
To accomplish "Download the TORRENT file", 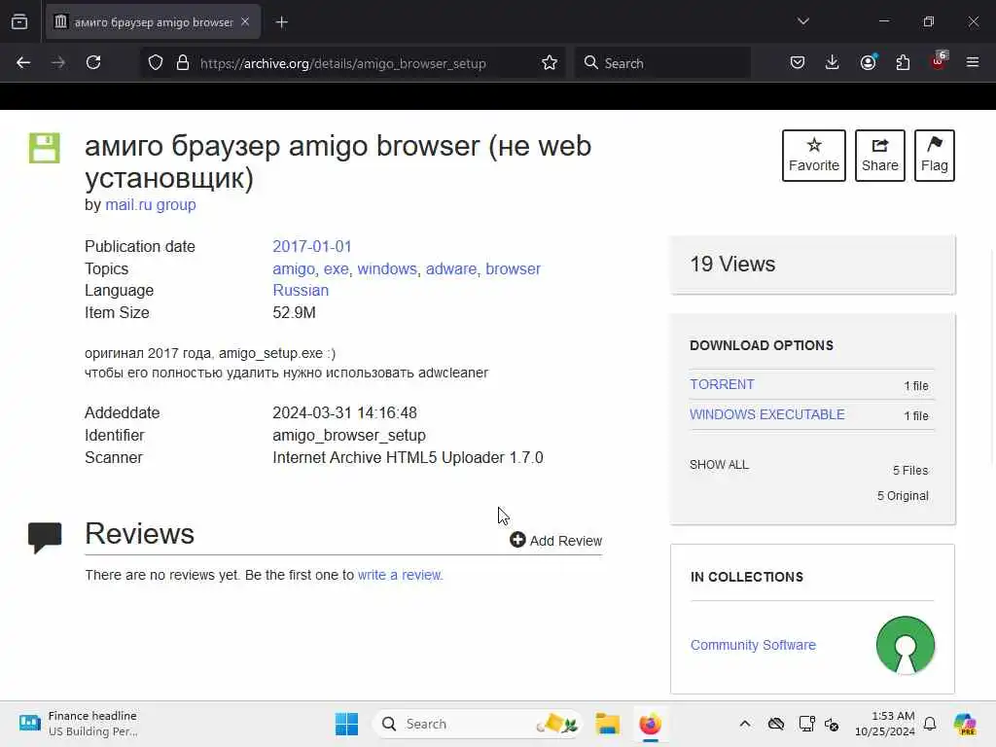I will pos(723,384).
